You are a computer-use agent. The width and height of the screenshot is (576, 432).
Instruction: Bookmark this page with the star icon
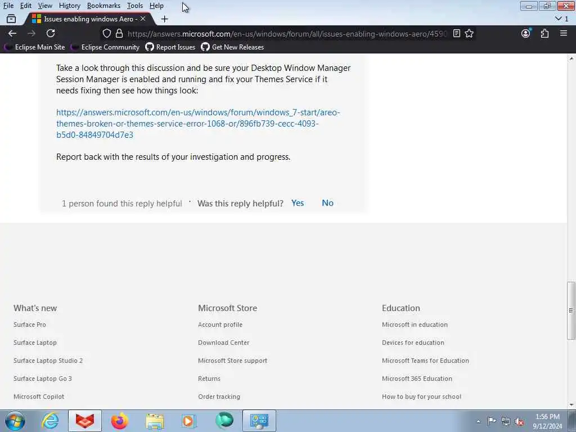click(x=469, y=33)
